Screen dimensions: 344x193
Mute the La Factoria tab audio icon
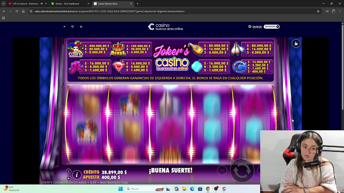point(41,4)
